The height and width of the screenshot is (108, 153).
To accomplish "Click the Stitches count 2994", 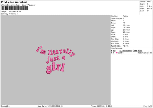I will (149, 2).
